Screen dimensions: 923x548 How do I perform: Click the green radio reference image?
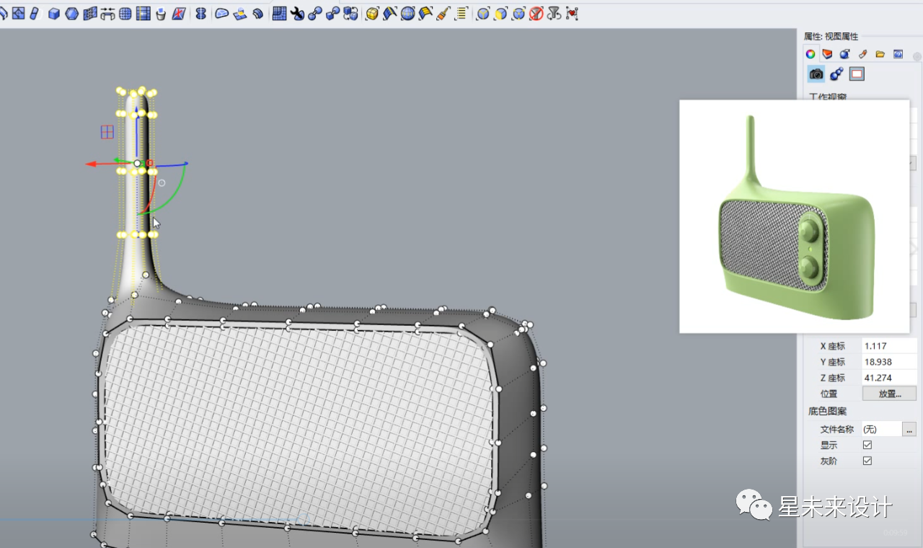click(x=794, y=216)
